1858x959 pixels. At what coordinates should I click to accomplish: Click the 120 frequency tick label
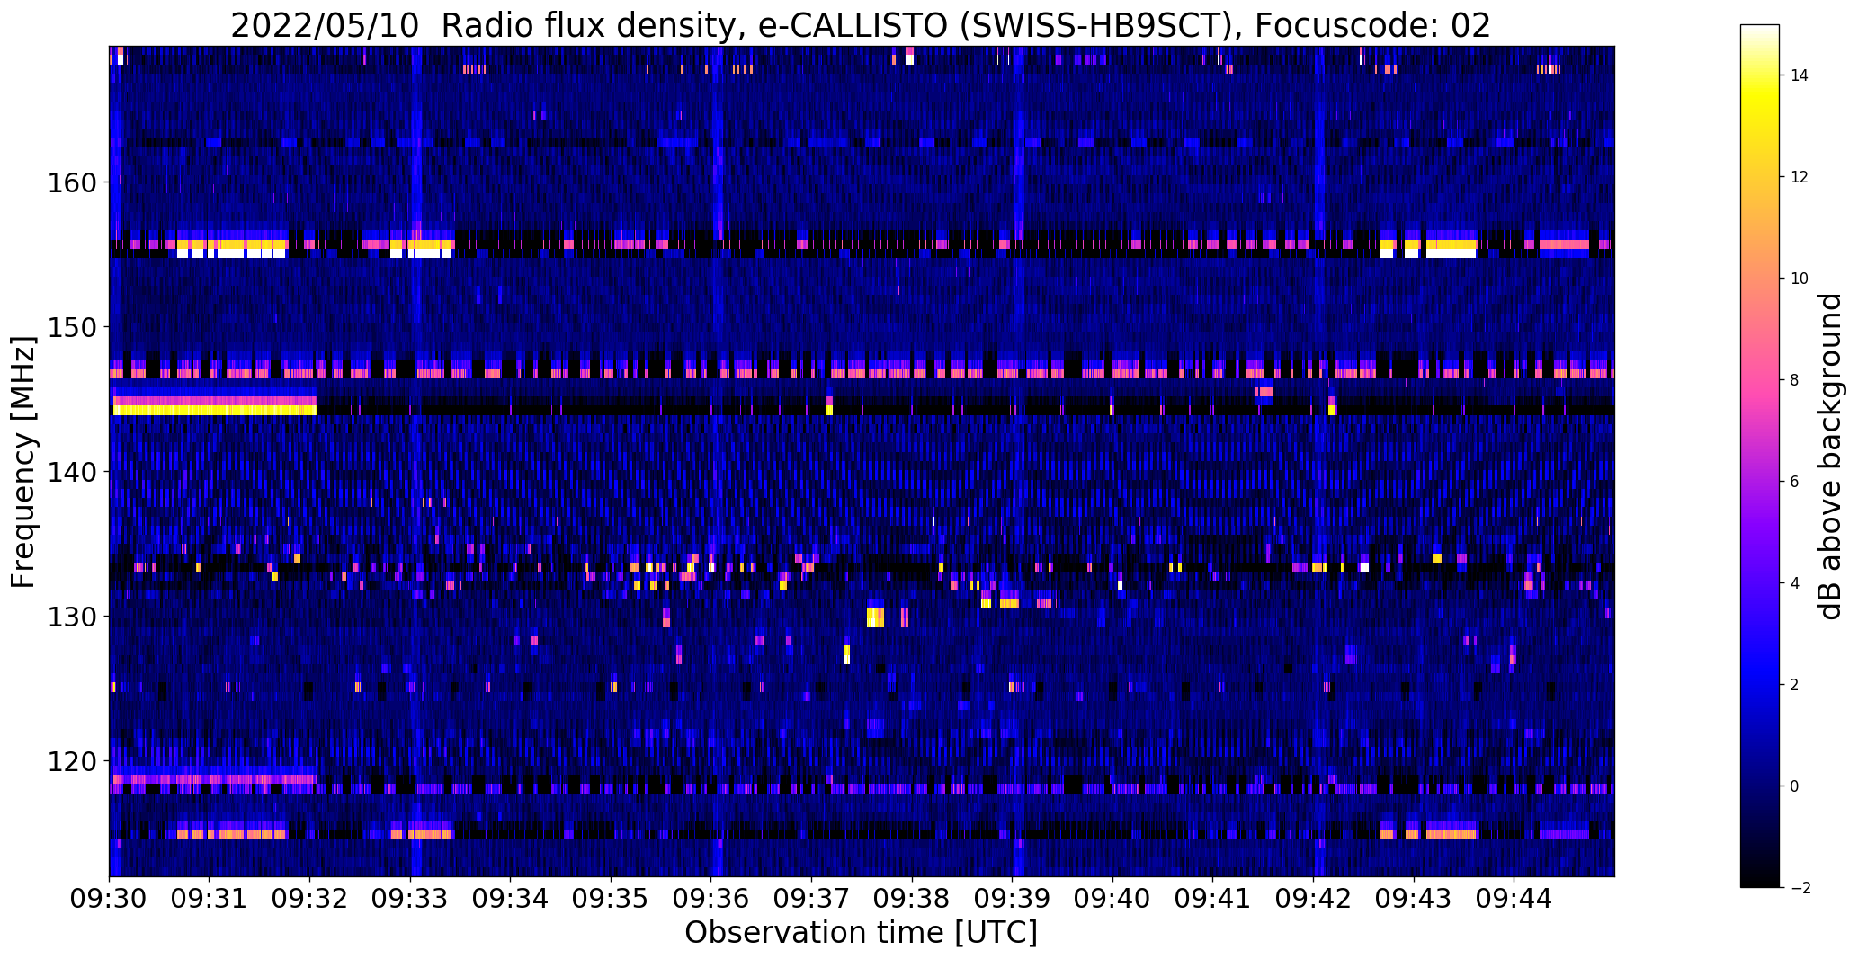pos(71,762)
